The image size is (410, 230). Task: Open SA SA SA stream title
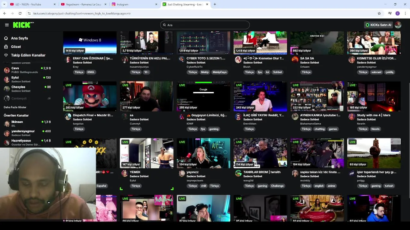[x=307, y=58]
